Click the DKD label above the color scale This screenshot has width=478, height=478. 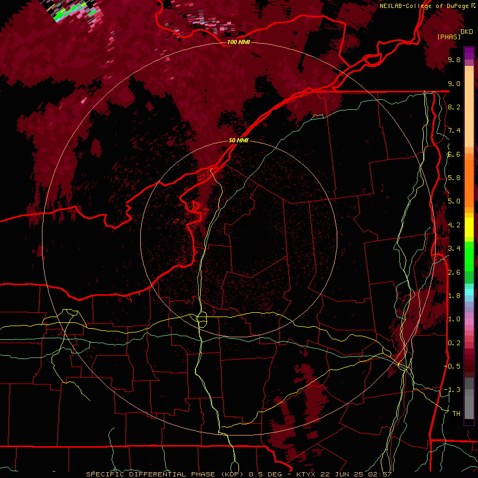[x=467, y=32]
